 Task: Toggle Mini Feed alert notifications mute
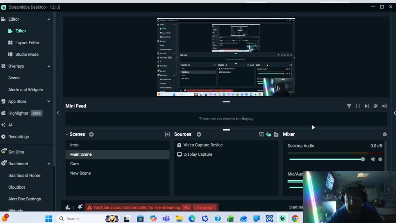point(375,106)
